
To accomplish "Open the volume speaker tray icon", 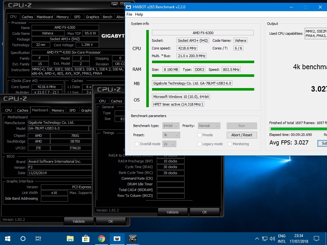I will tap(272, 239).
